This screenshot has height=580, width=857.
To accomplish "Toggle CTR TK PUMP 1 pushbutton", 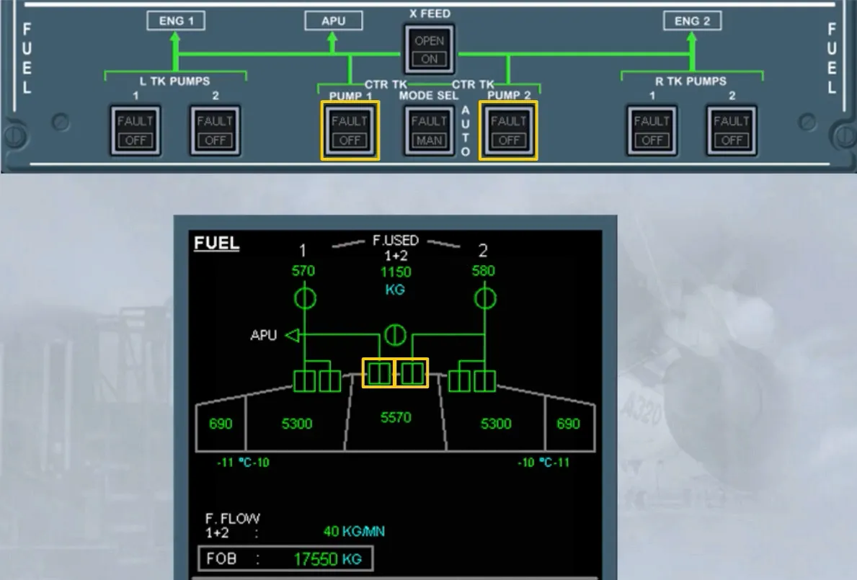I will point(350,130).
